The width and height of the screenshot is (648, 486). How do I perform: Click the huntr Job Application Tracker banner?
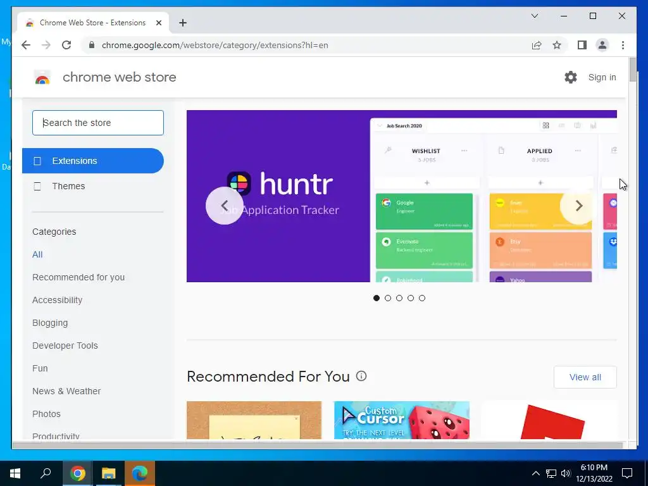coord(402,196)
